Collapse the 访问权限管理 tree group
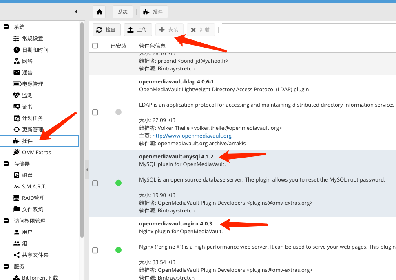Image resolution: width=396 pixels, height=280 pixels. [6, 221]
